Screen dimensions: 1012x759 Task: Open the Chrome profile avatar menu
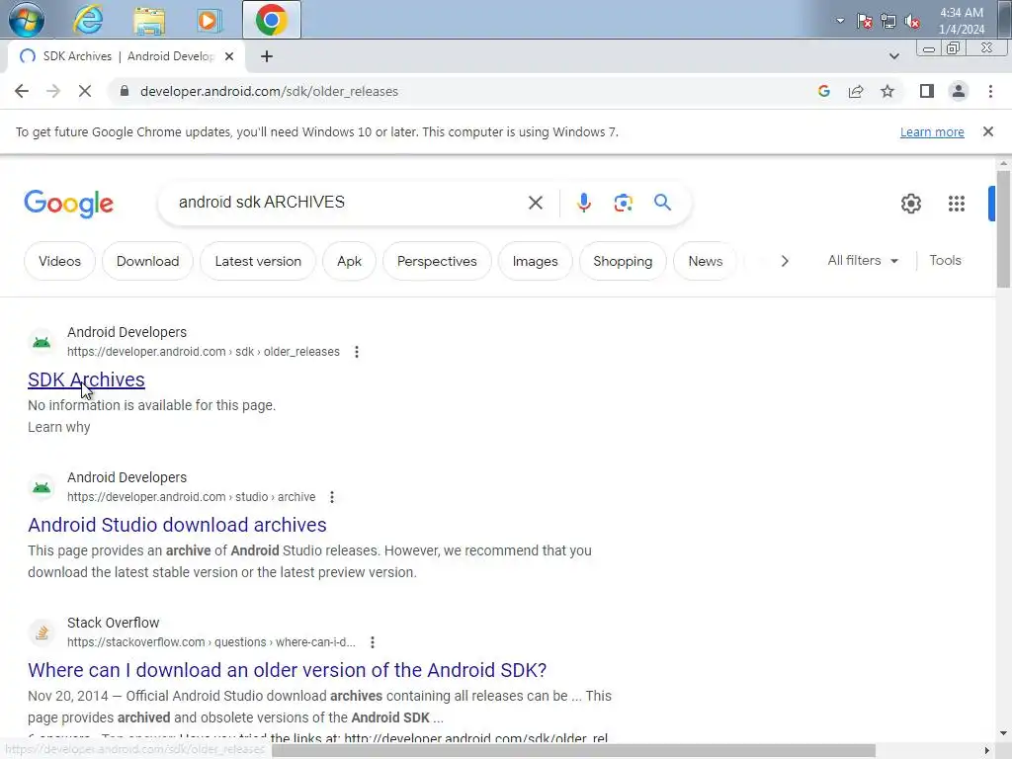[959, 92]
